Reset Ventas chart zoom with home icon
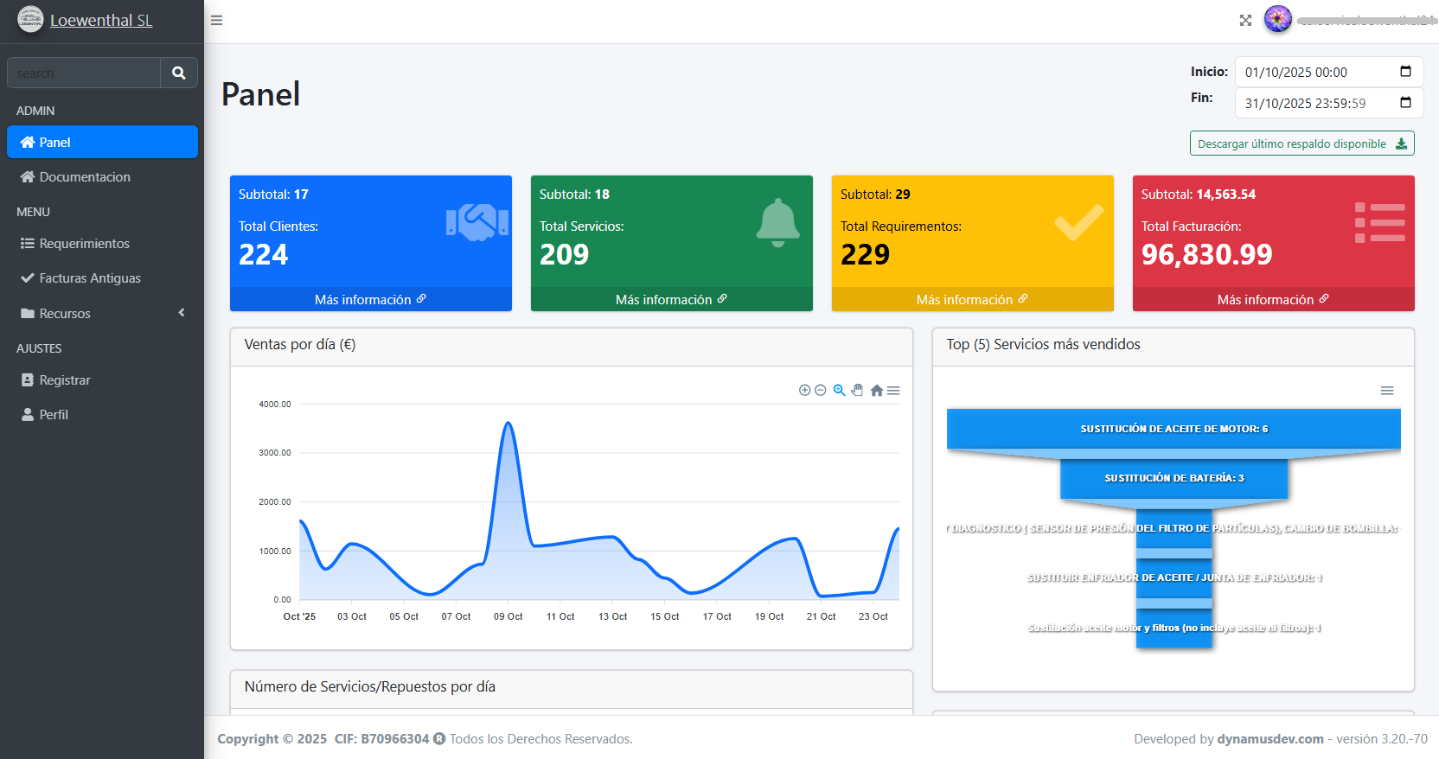This screenshot has width=1439, height=759. point(877,391)
